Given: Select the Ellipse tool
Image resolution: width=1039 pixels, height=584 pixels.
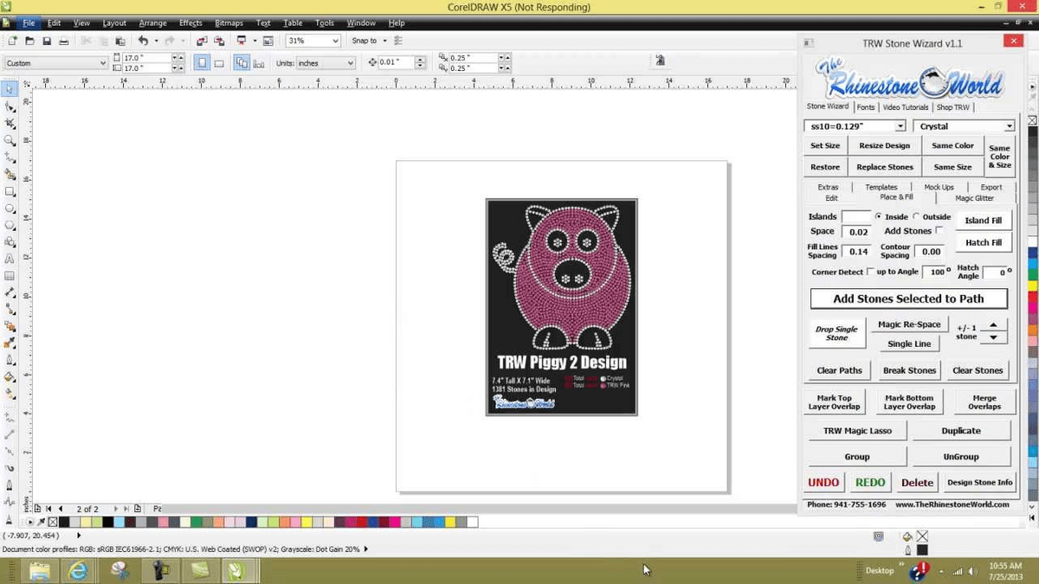Looking at the screenshot, I should pyautogui.click(x=10, y=209).
